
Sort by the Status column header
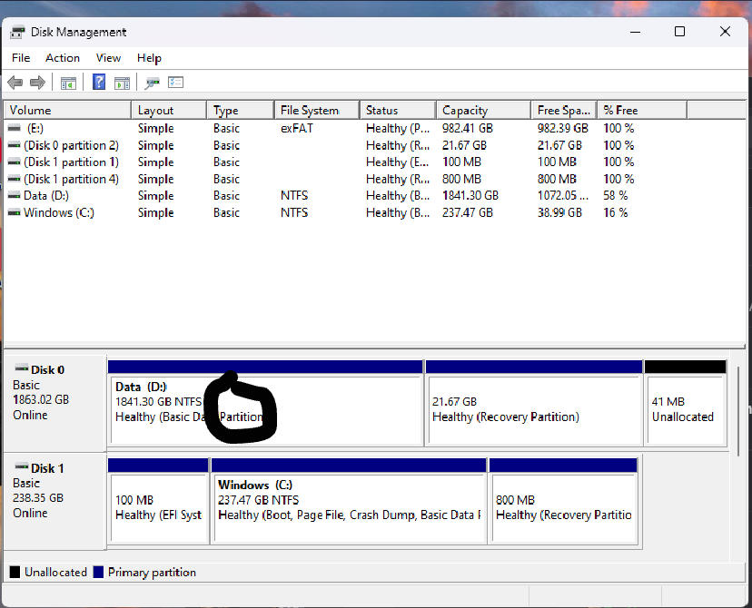click(398, 110)
